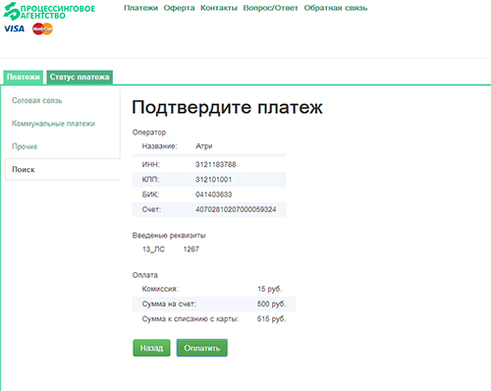Click the Процессинговое Агентство logo
Viewport: 491px width, 391px height.
pyautogui.click(x=49, y=12)
